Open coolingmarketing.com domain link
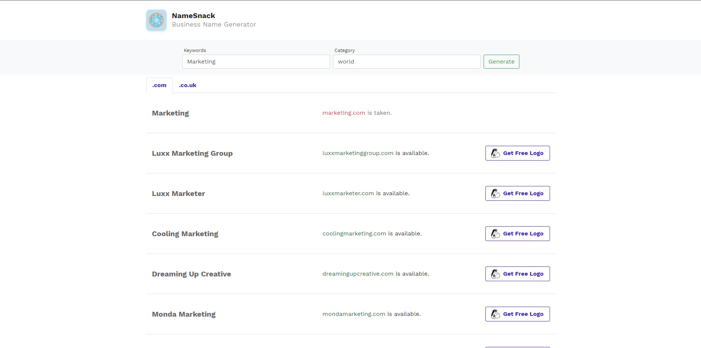 pos(354,234)
